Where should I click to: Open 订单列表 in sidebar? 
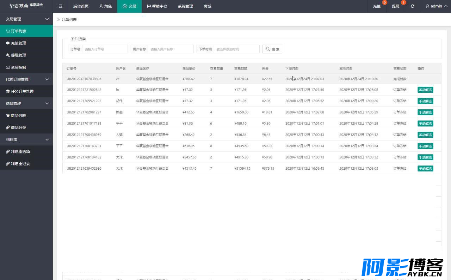pos(26,31)
